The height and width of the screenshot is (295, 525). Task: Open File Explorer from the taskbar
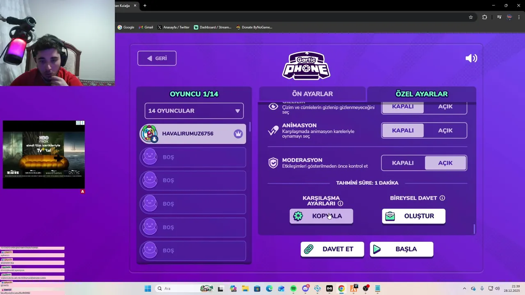click(x=245, y=288)
